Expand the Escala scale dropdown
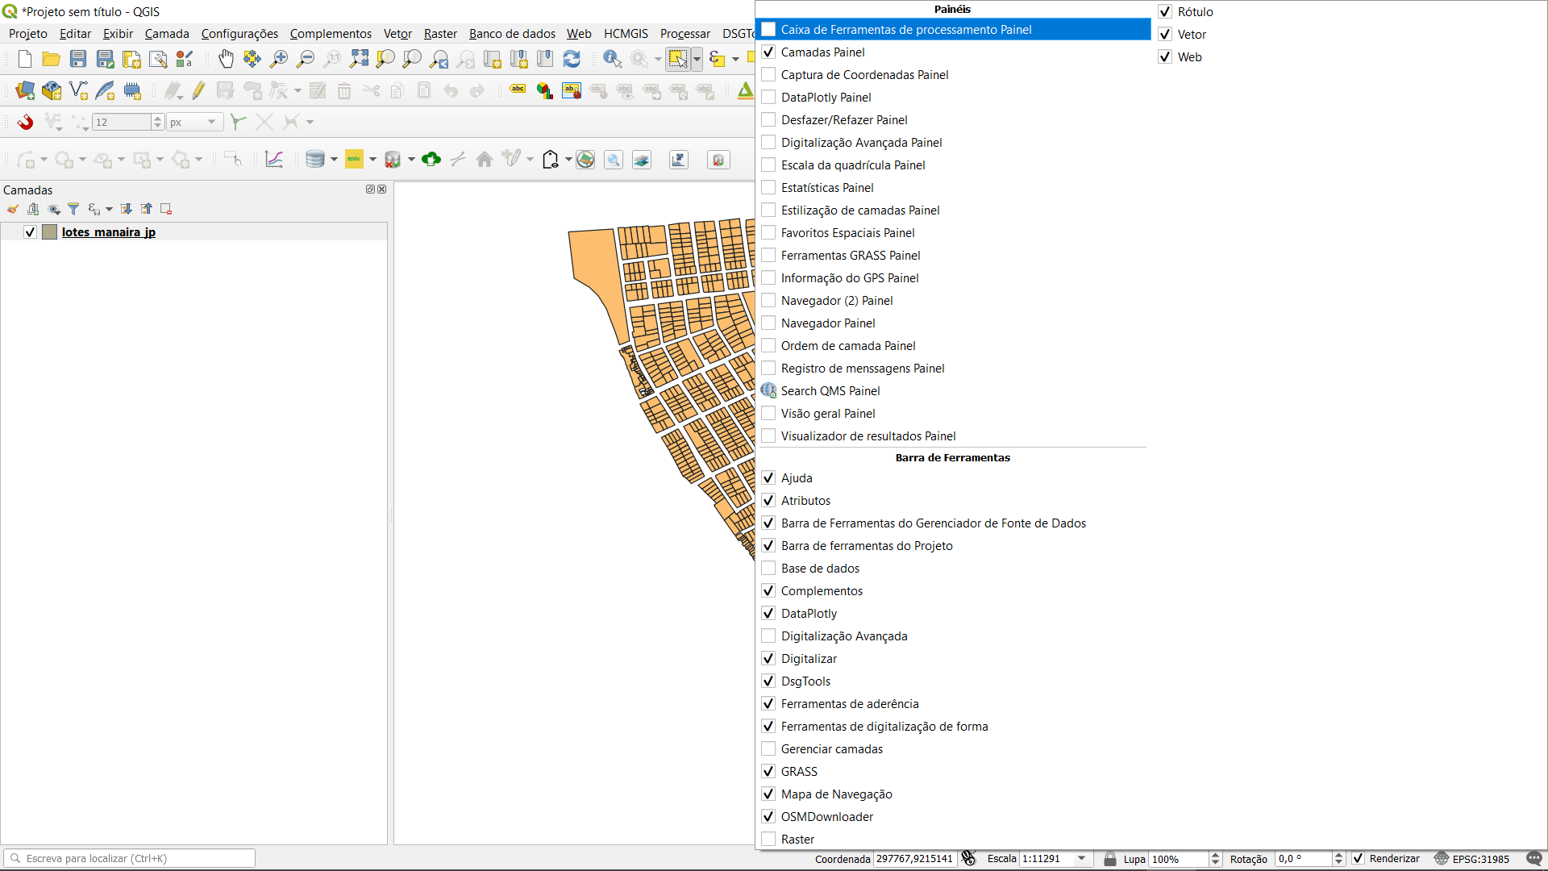Image resolution: width=1548 pixels, height=871 pixels. coord(1082,859)
